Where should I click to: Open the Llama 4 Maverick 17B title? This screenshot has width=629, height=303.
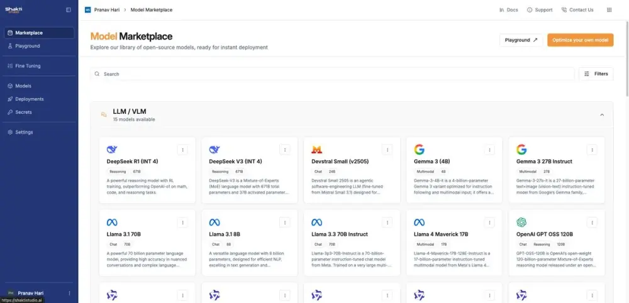442,234
